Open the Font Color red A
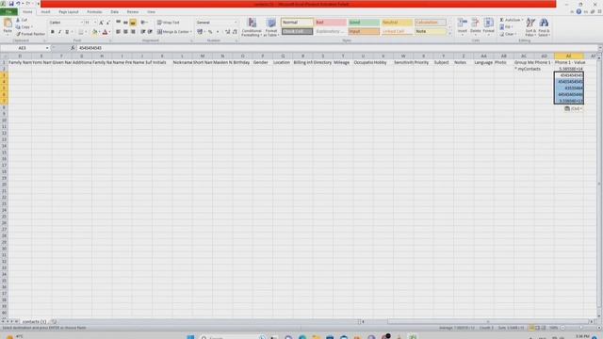The height and width of the screenshot is (339, 603). (105, 32)
